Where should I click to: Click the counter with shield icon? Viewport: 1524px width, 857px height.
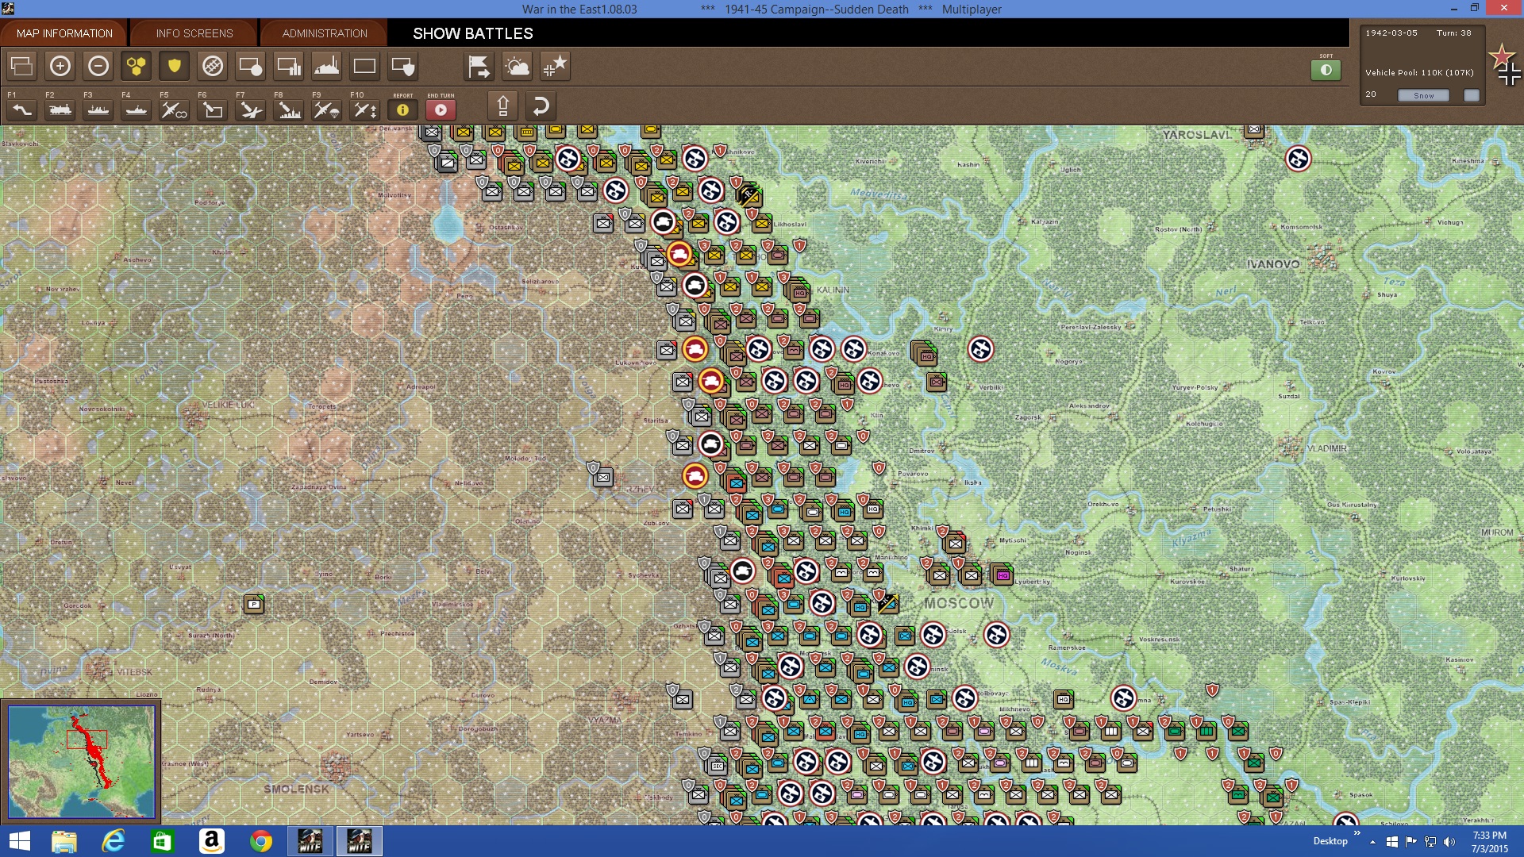tap(403, 67)
